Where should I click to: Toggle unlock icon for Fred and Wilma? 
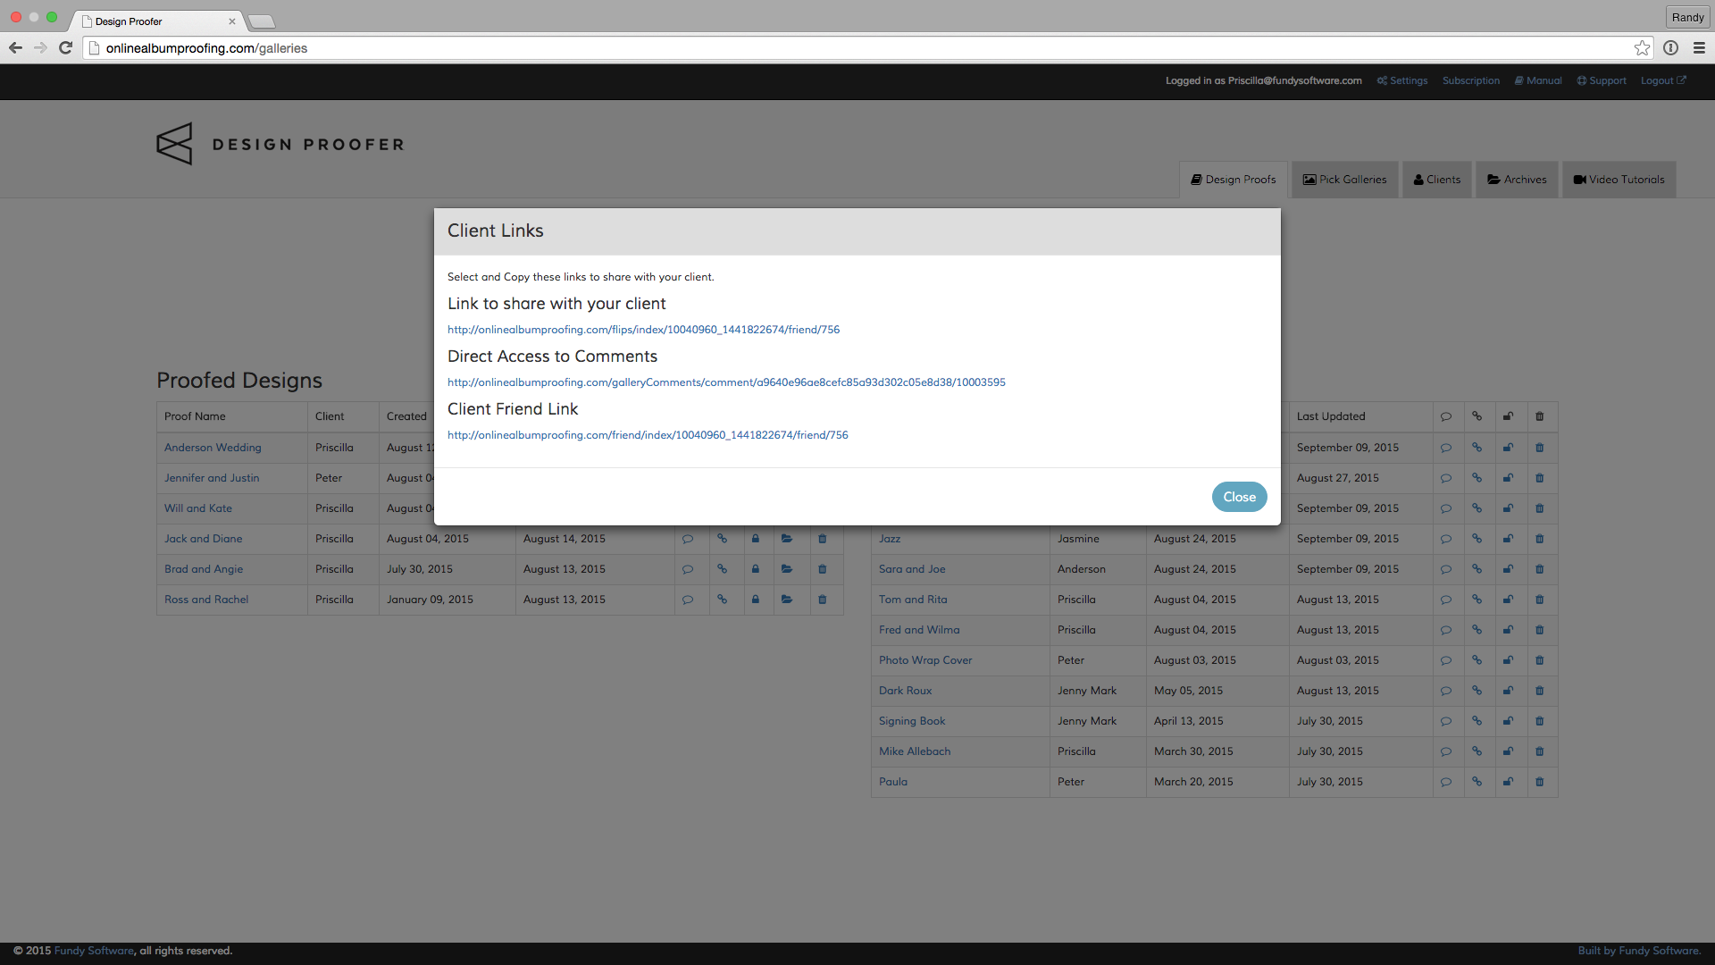(1508, 630)
